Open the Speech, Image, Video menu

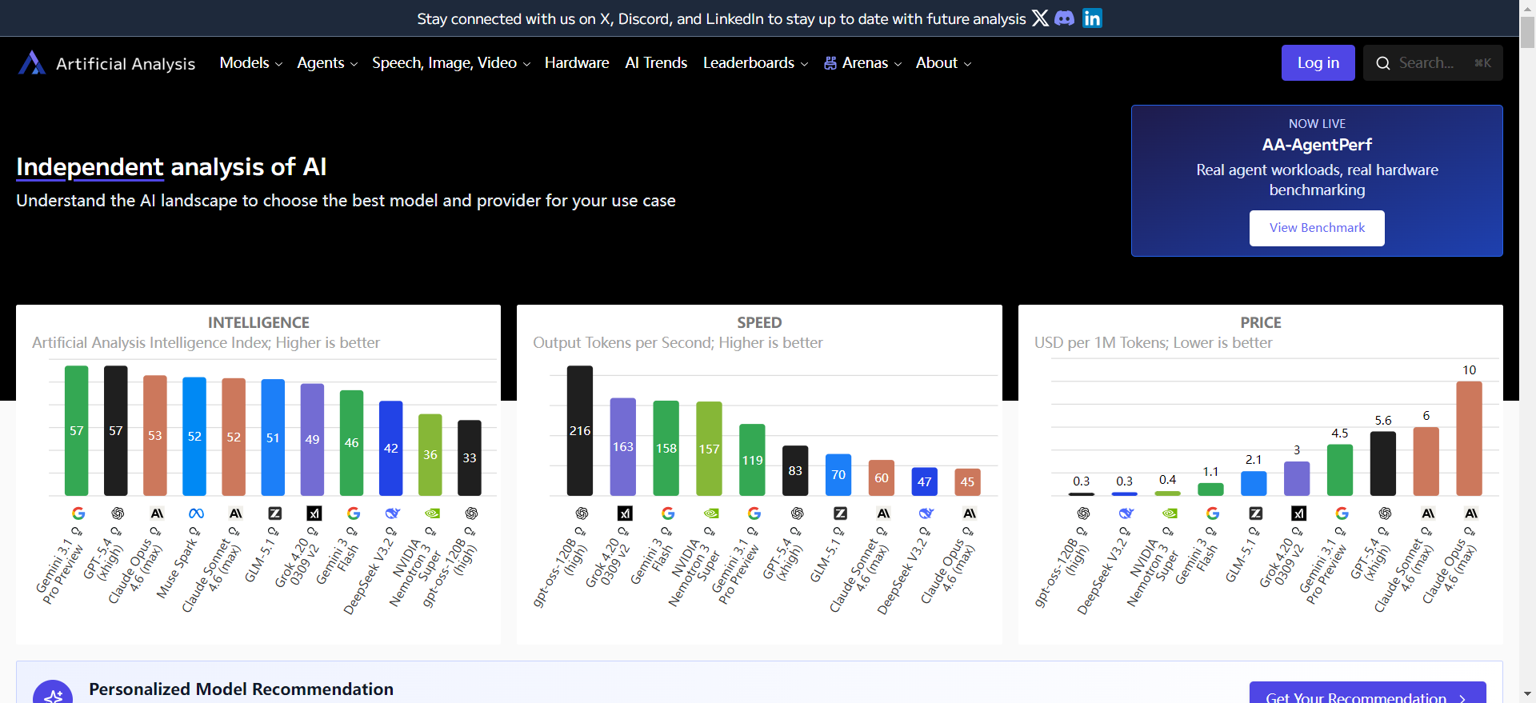click(450, 63)
